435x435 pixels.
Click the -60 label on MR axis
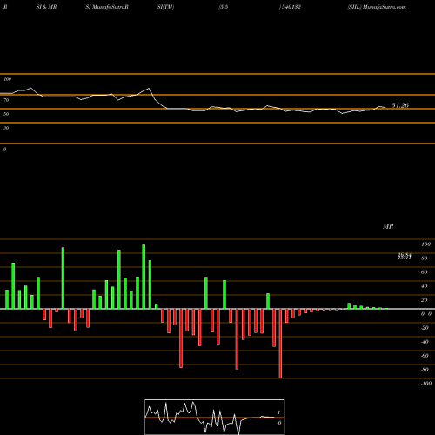coord(425,356)
